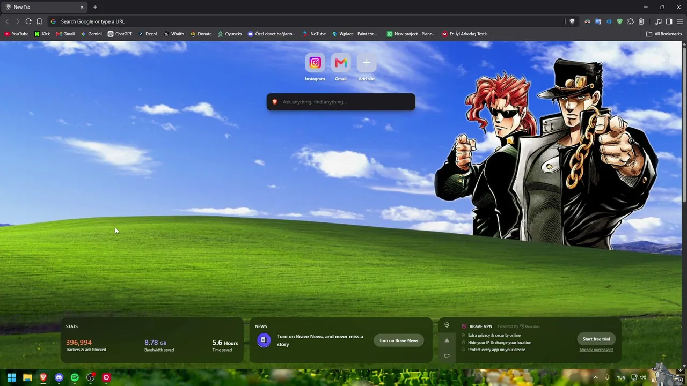Open the Instagram top site shortcut

[x=315, y=68]
